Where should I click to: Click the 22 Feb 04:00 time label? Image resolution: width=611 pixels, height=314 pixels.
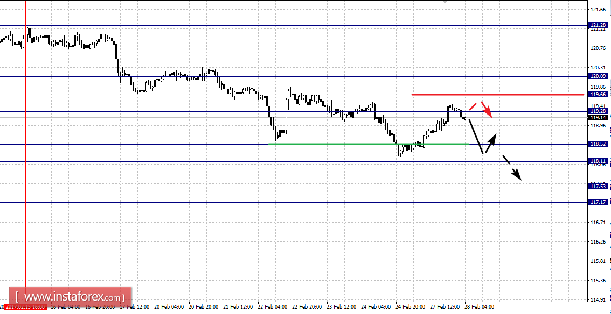tap(272, 306)
